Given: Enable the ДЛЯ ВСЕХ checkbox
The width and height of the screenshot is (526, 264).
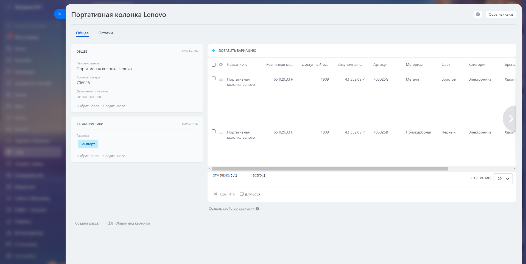Looking at the screenshot, I should (x=242, y=194).
